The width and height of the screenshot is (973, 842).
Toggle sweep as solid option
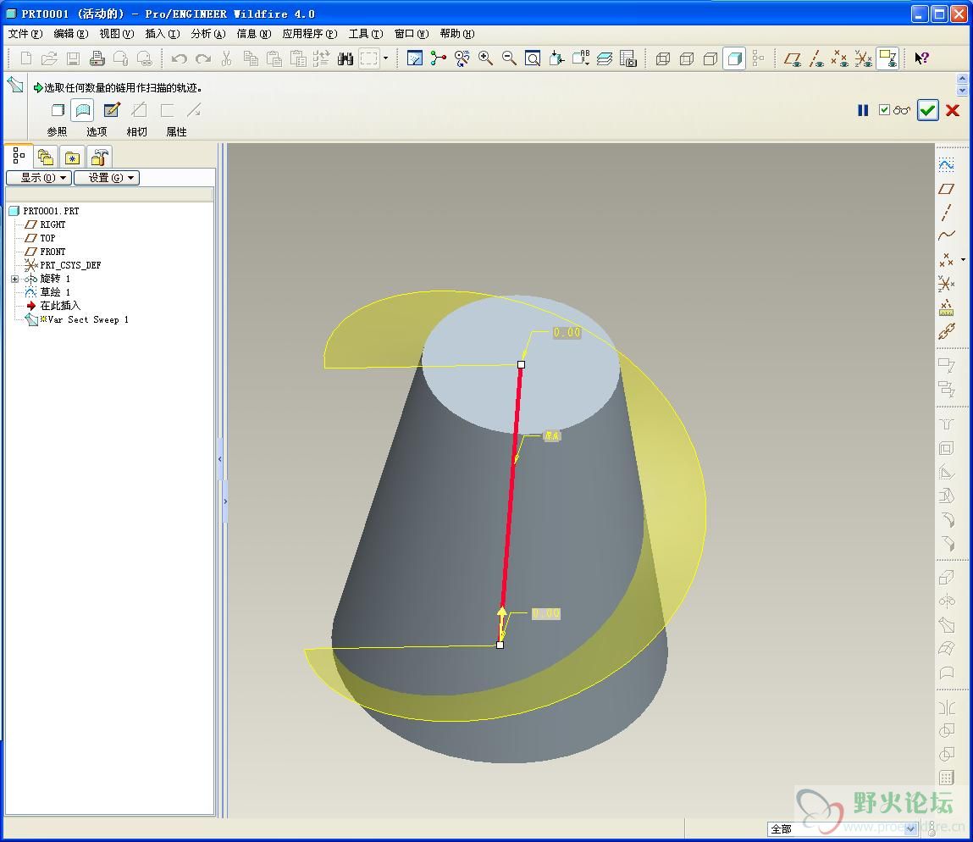pos(58,110)
